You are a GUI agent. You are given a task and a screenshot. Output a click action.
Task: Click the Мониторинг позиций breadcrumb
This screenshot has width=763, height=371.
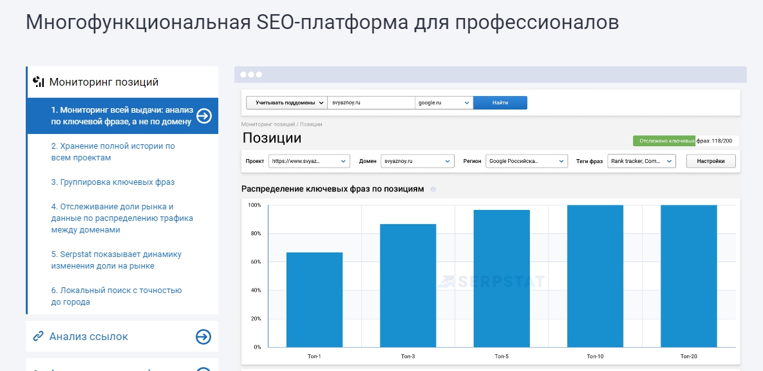click(x=268, y=125)
